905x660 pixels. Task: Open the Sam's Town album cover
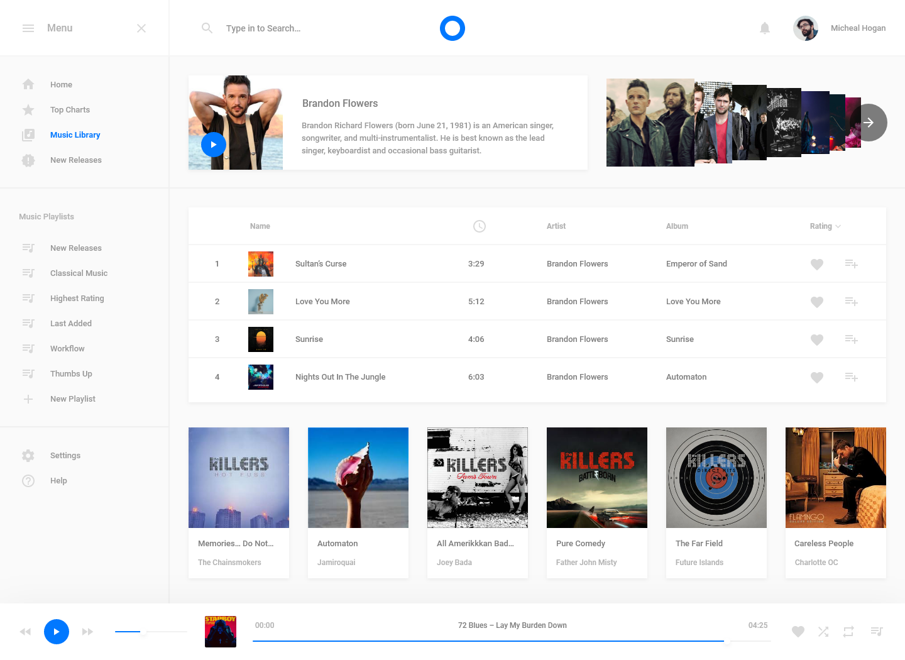[478, 478]
